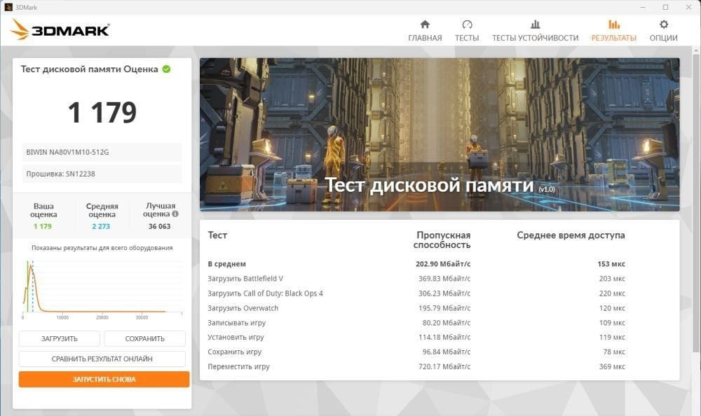
Task: Click the average bandwidth 202.90 Мбайт/с
Action: 443,264
